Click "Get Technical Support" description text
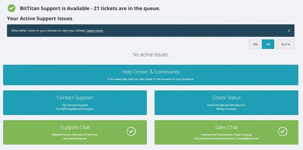This screenshot has height=150, width=303. 75,105
